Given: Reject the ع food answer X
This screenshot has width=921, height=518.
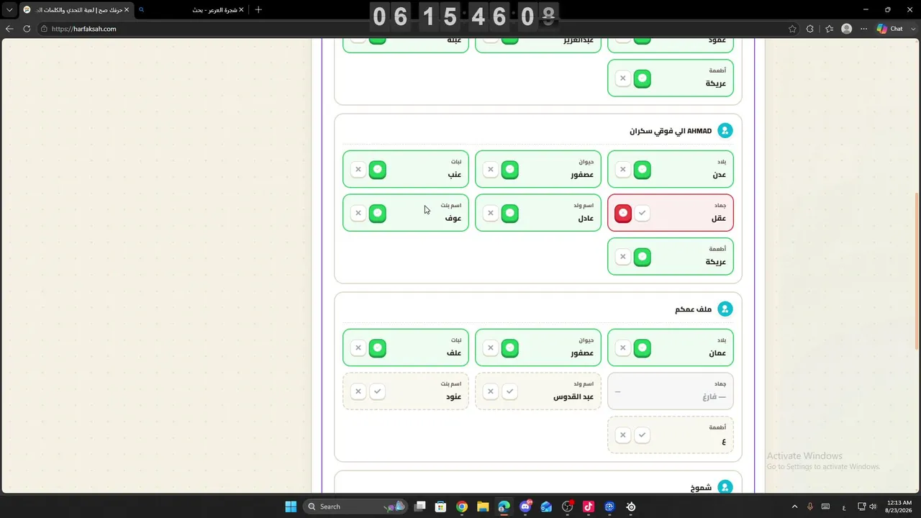Looking at the screenshot, I should (623, 435).
